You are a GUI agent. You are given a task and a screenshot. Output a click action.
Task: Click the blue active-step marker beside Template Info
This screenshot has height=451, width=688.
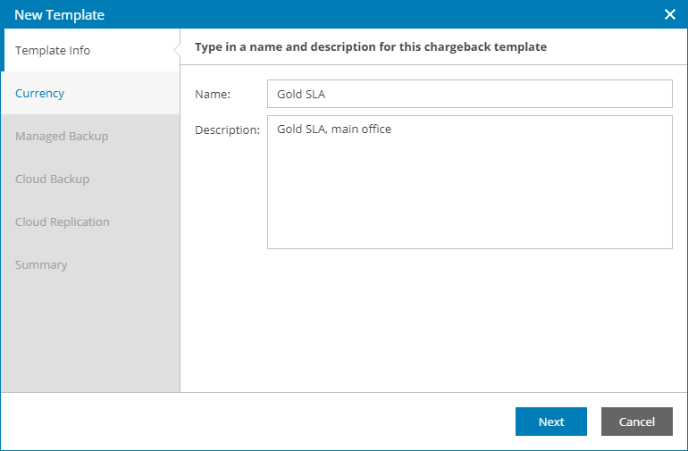pyautogui.click(x=3, y=50)
